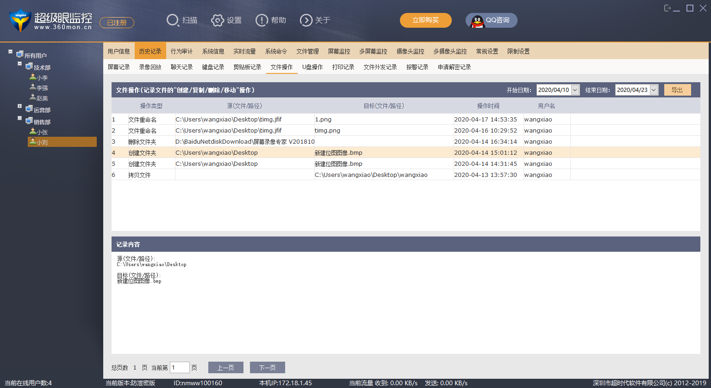The width and height of the screenshot is (711, 388).
Task: Click the current page number field
Action: pos(180,368)
